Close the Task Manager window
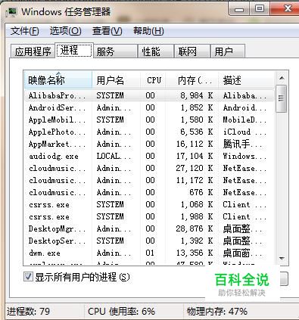 [284, 9]
